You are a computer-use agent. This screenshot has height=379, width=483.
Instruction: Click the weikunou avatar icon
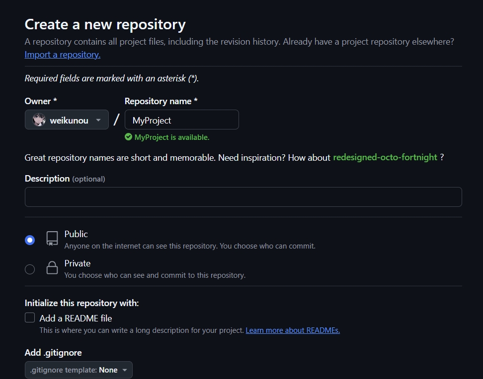[x=39, y=120]
